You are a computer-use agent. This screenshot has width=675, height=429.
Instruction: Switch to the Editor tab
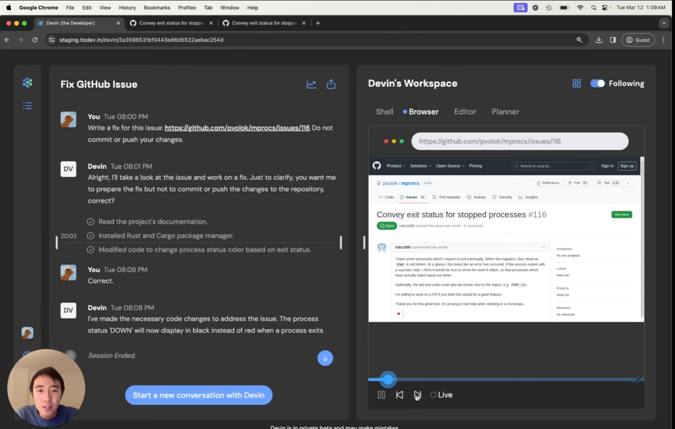tap(465, 111)
